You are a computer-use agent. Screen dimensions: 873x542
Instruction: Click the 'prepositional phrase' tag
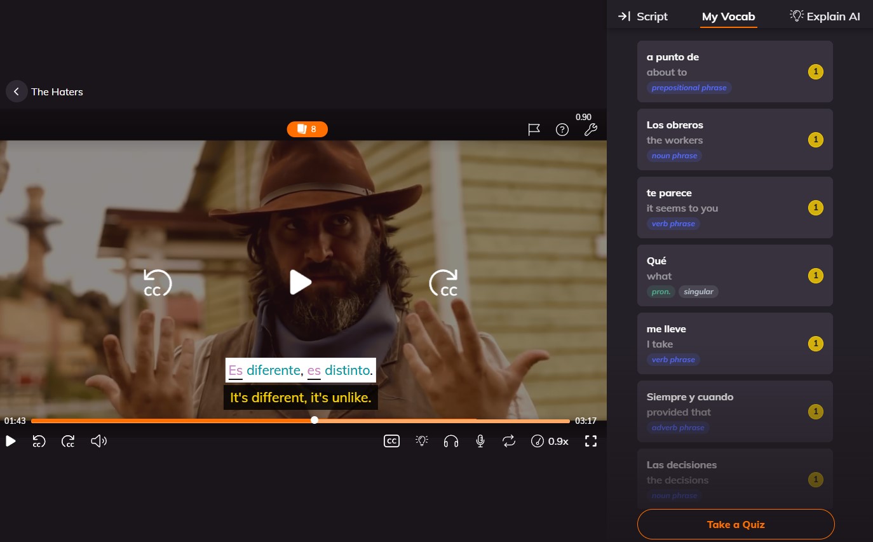(689, 88)
